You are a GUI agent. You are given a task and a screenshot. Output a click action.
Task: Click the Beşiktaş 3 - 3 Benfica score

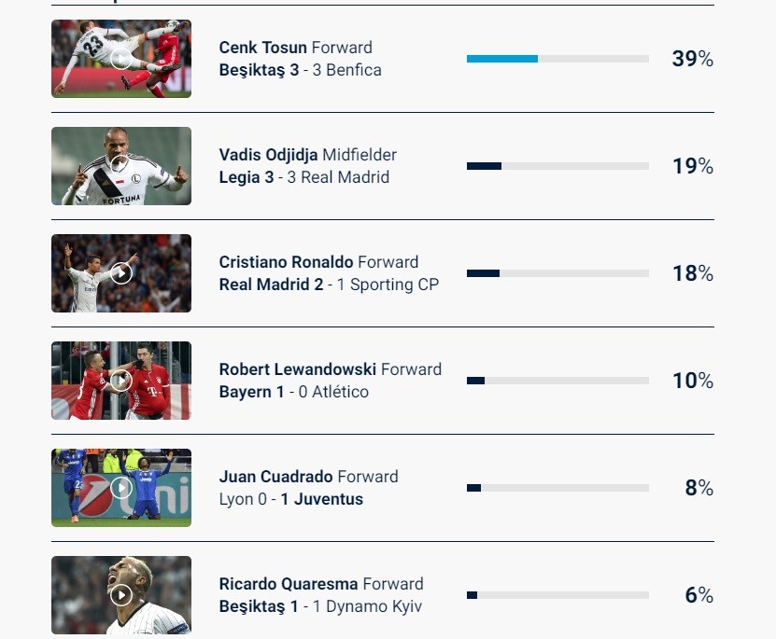[x=300, y=70]
